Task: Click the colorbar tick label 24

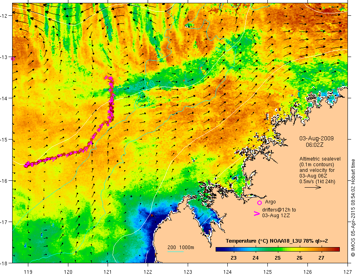Action: tap(255, 258)
